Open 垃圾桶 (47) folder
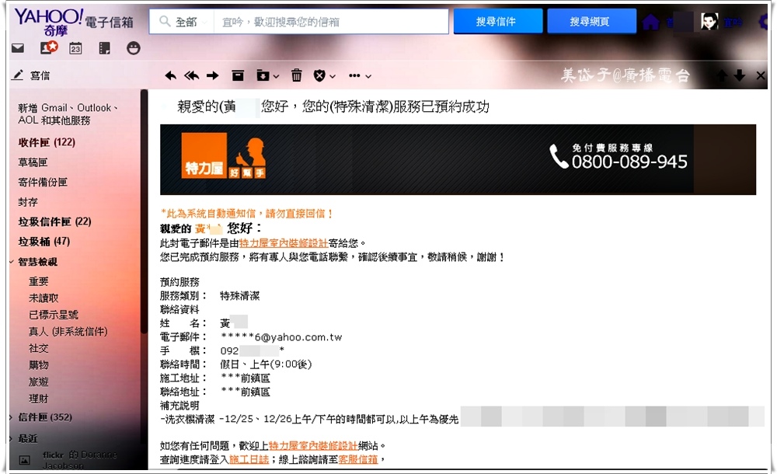Screen dimensions: 777x474 pyautogui.click(x=44, y=242)
